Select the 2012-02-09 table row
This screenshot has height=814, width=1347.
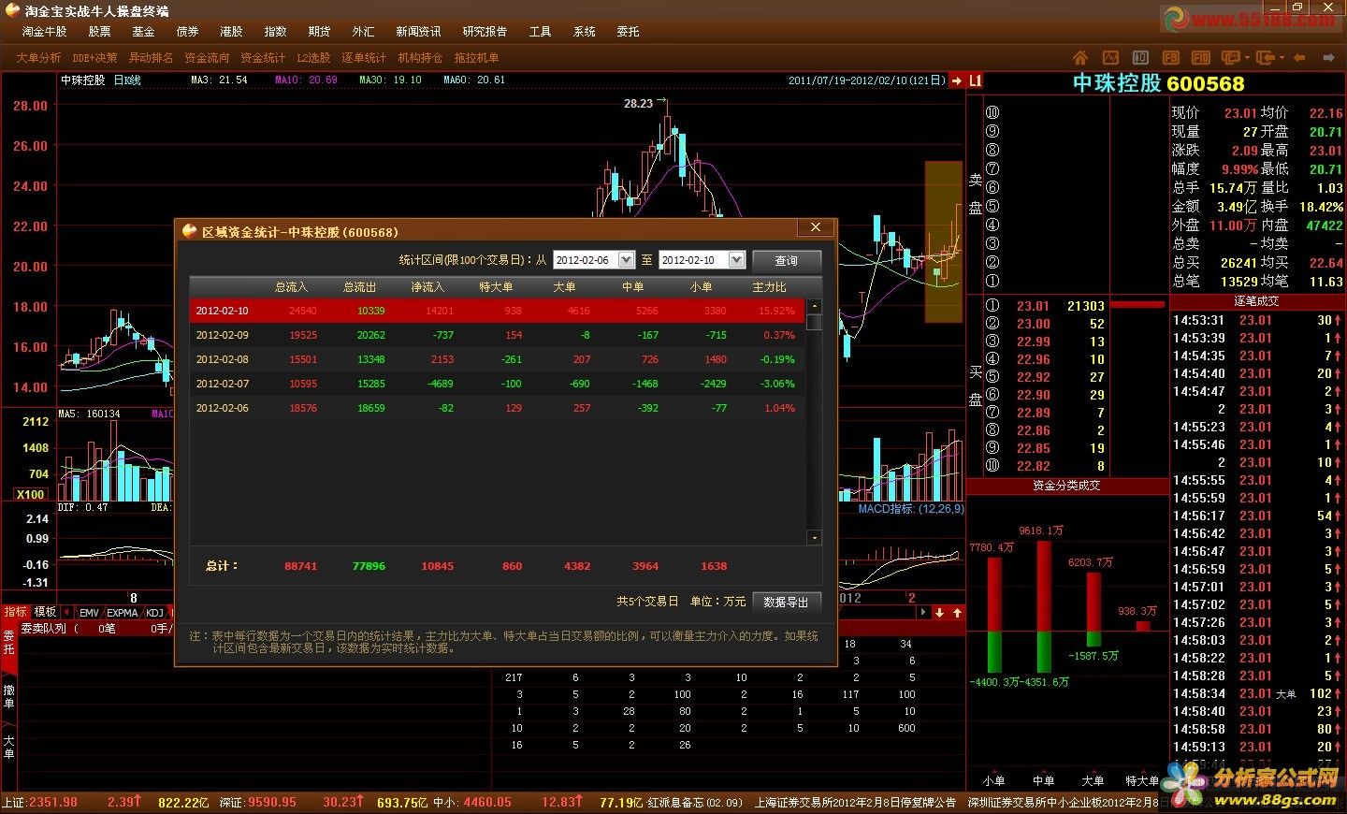click(x=498, y=335)
